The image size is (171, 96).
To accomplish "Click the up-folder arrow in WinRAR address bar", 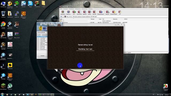I will coord(61,17).
